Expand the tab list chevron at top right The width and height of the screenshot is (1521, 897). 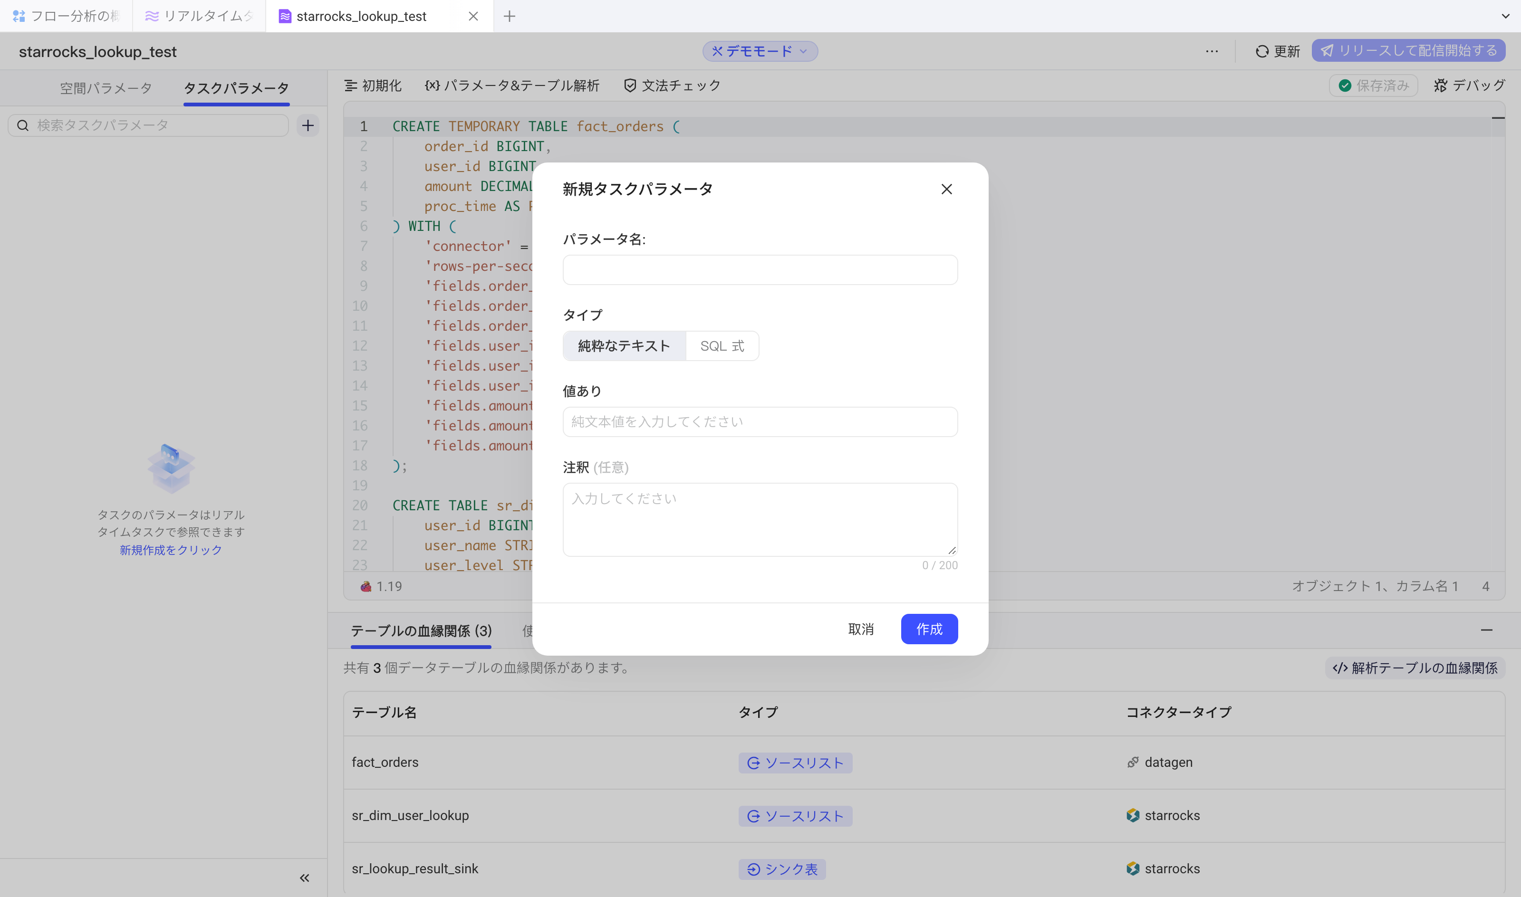(x=1505, y=16)
